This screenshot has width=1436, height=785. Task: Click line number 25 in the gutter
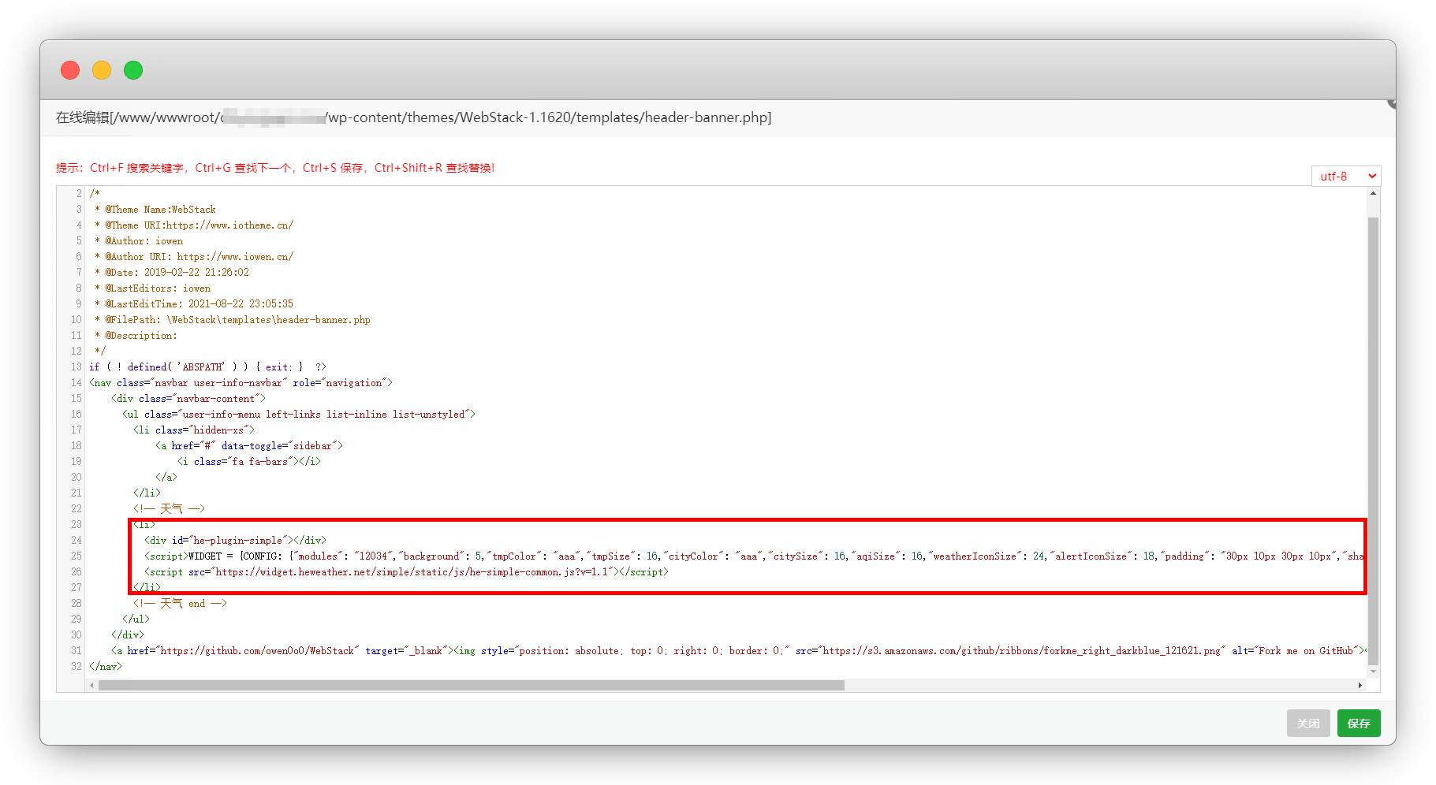[76, 556]
